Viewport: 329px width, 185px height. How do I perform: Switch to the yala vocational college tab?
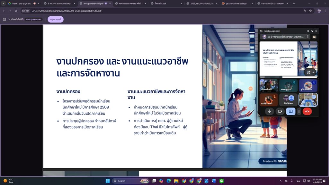click(x=236, y=4)
